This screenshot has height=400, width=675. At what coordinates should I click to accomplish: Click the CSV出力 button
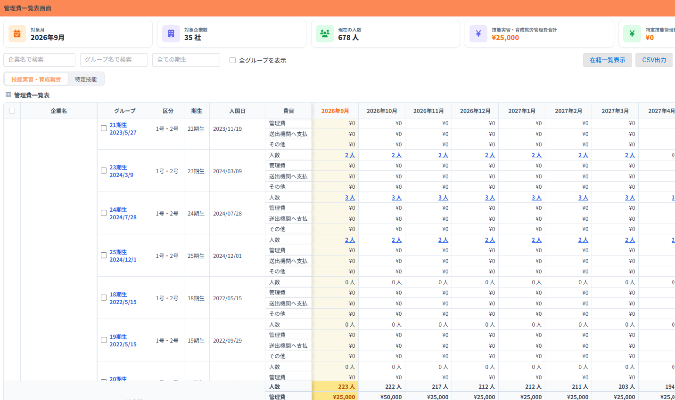point(654,60)
